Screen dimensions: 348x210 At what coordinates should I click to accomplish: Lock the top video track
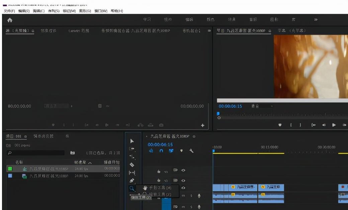159,171
